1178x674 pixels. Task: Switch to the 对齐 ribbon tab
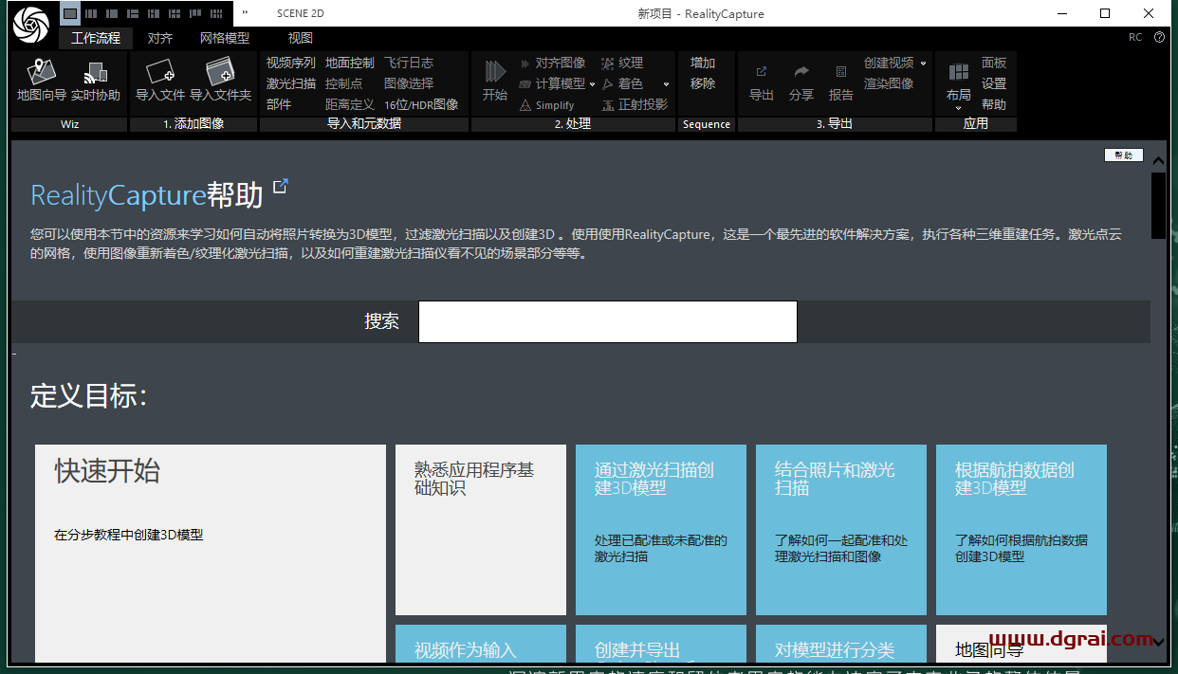(160, 38)
